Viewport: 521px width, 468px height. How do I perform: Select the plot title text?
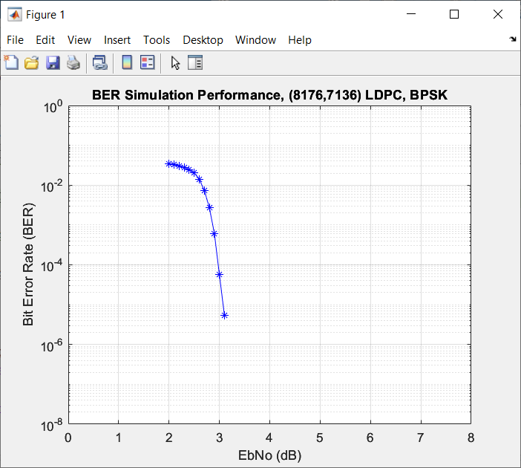[269, 95]
